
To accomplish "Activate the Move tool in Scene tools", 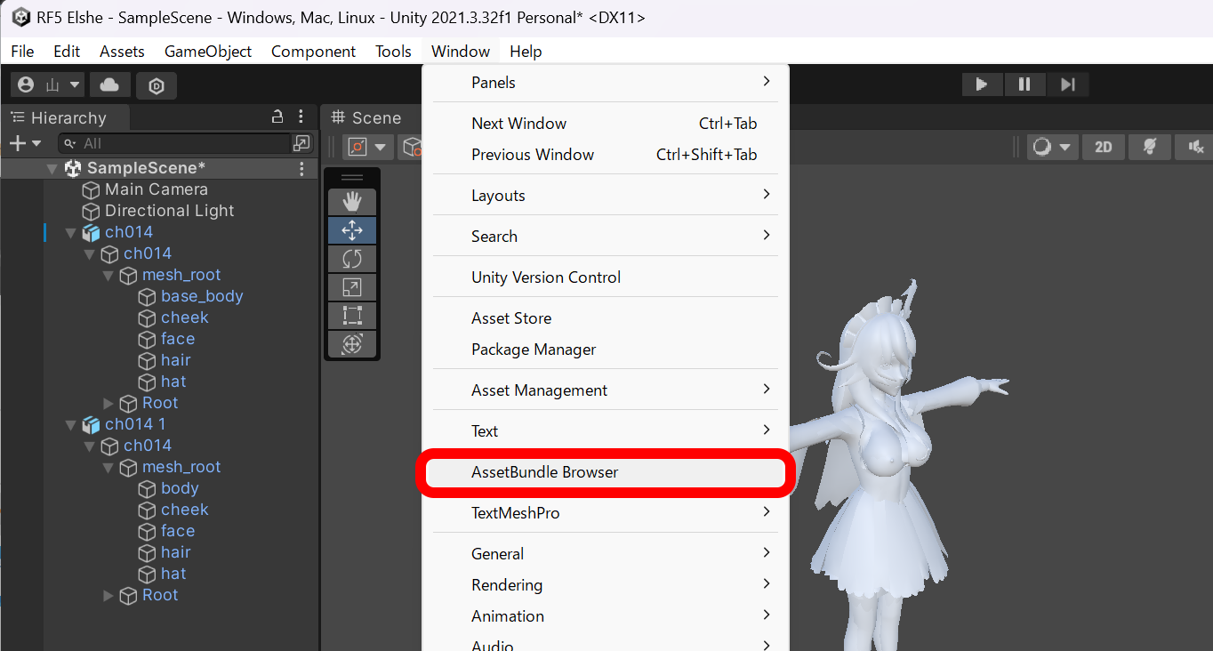I will [x=352, y=230].
